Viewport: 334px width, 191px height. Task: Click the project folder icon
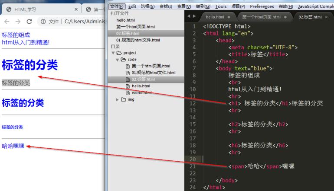click(x=119, y=53)
